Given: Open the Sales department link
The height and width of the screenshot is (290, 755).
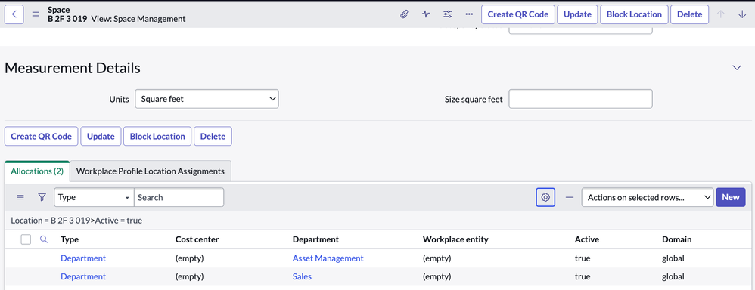Looking at the screenshot, I should [302, 276].
